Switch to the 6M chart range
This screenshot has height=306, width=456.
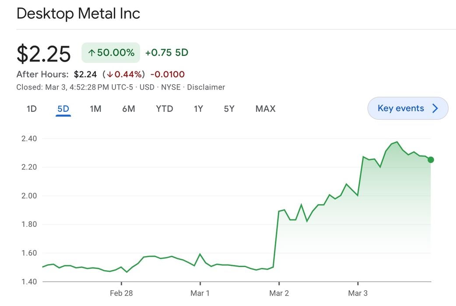(x=128, y=109)
